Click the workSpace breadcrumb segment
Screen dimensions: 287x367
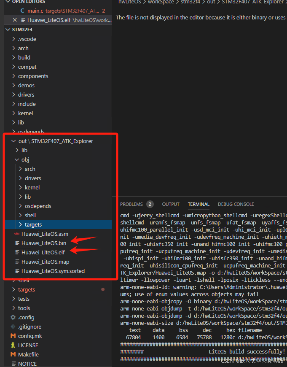pos(161,2)
